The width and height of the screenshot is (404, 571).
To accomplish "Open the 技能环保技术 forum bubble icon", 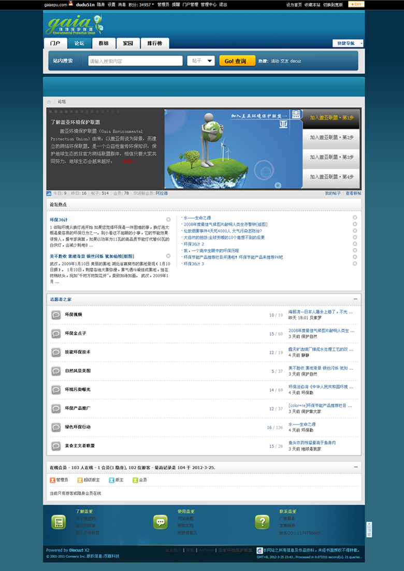I will [x=56, y=352].
